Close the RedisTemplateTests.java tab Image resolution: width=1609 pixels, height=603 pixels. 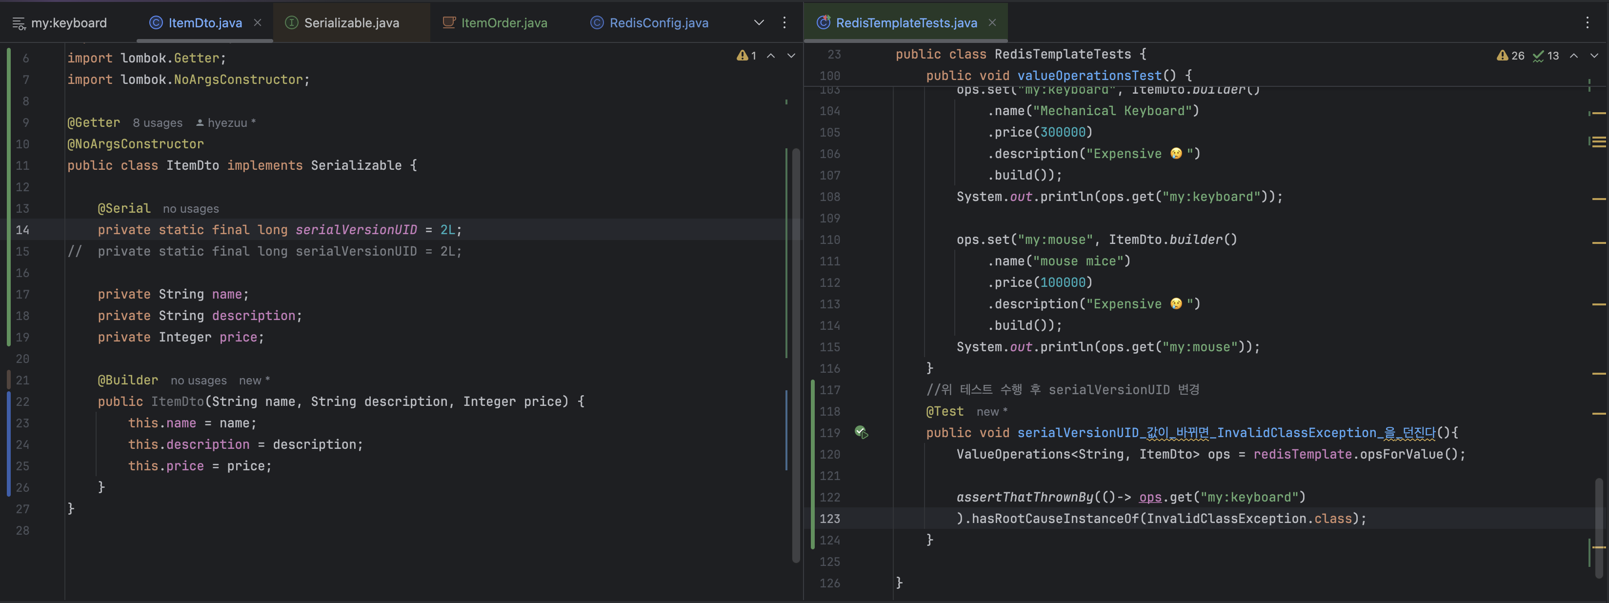tap(992, 22)
